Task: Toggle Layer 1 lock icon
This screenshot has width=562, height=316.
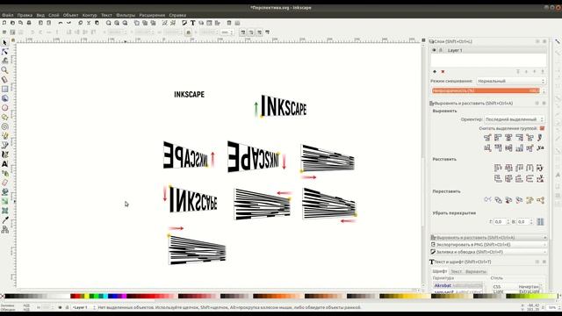Action: (x=441, y=50)
